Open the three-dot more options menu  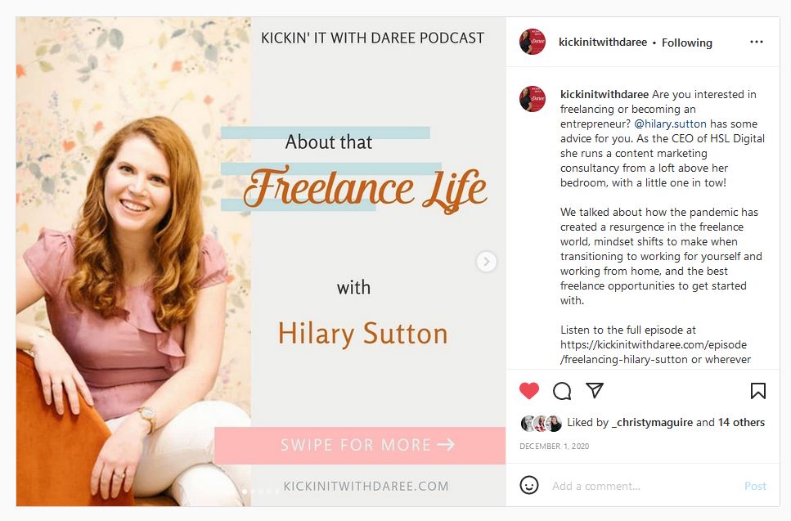pos(756,42)
